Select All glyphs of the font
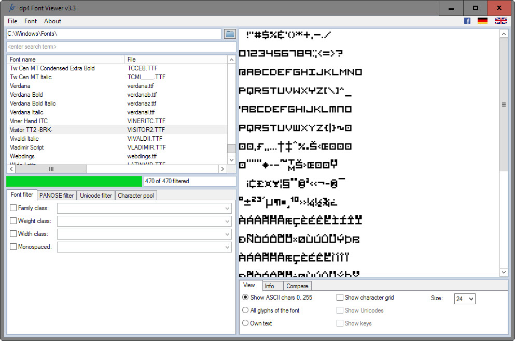Viewport: 515px width, 341px height. pos(245,310)
